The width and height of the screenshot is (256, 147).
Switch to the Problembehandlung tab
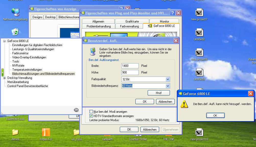click(x=99, y=26)
